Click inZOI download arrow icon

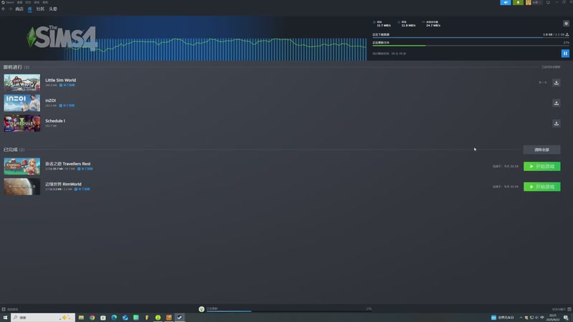point(557,103)
